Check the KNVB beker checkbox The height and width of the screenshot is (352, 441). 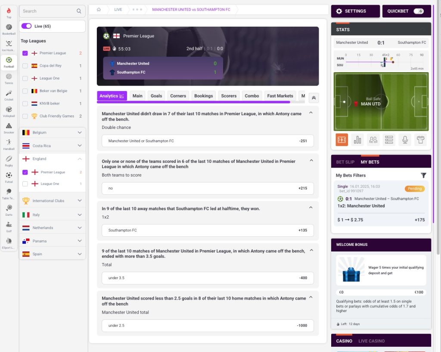[x=25, y=104]
